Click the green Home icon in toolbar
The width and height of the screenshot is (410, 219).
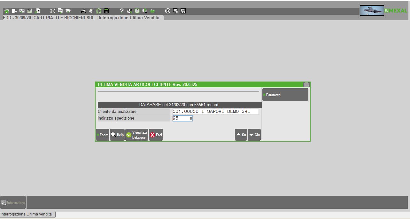[6, 11]
